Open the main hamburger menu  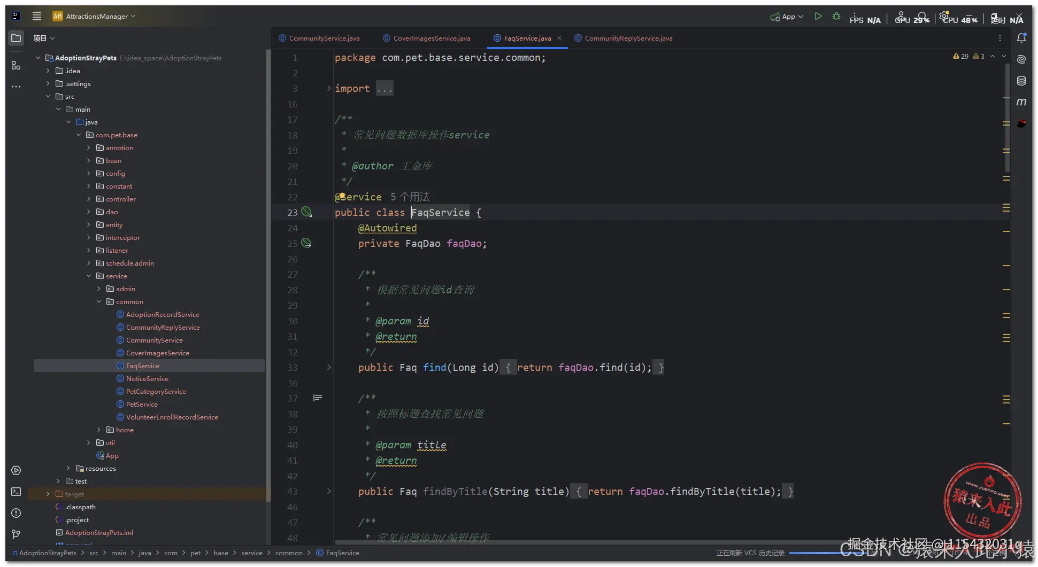tap(37, 16)
